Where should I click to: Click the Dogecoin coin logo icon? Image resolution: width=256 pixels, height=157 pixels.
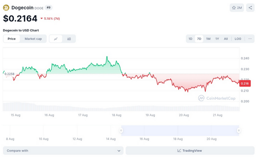tap(6, 8)
